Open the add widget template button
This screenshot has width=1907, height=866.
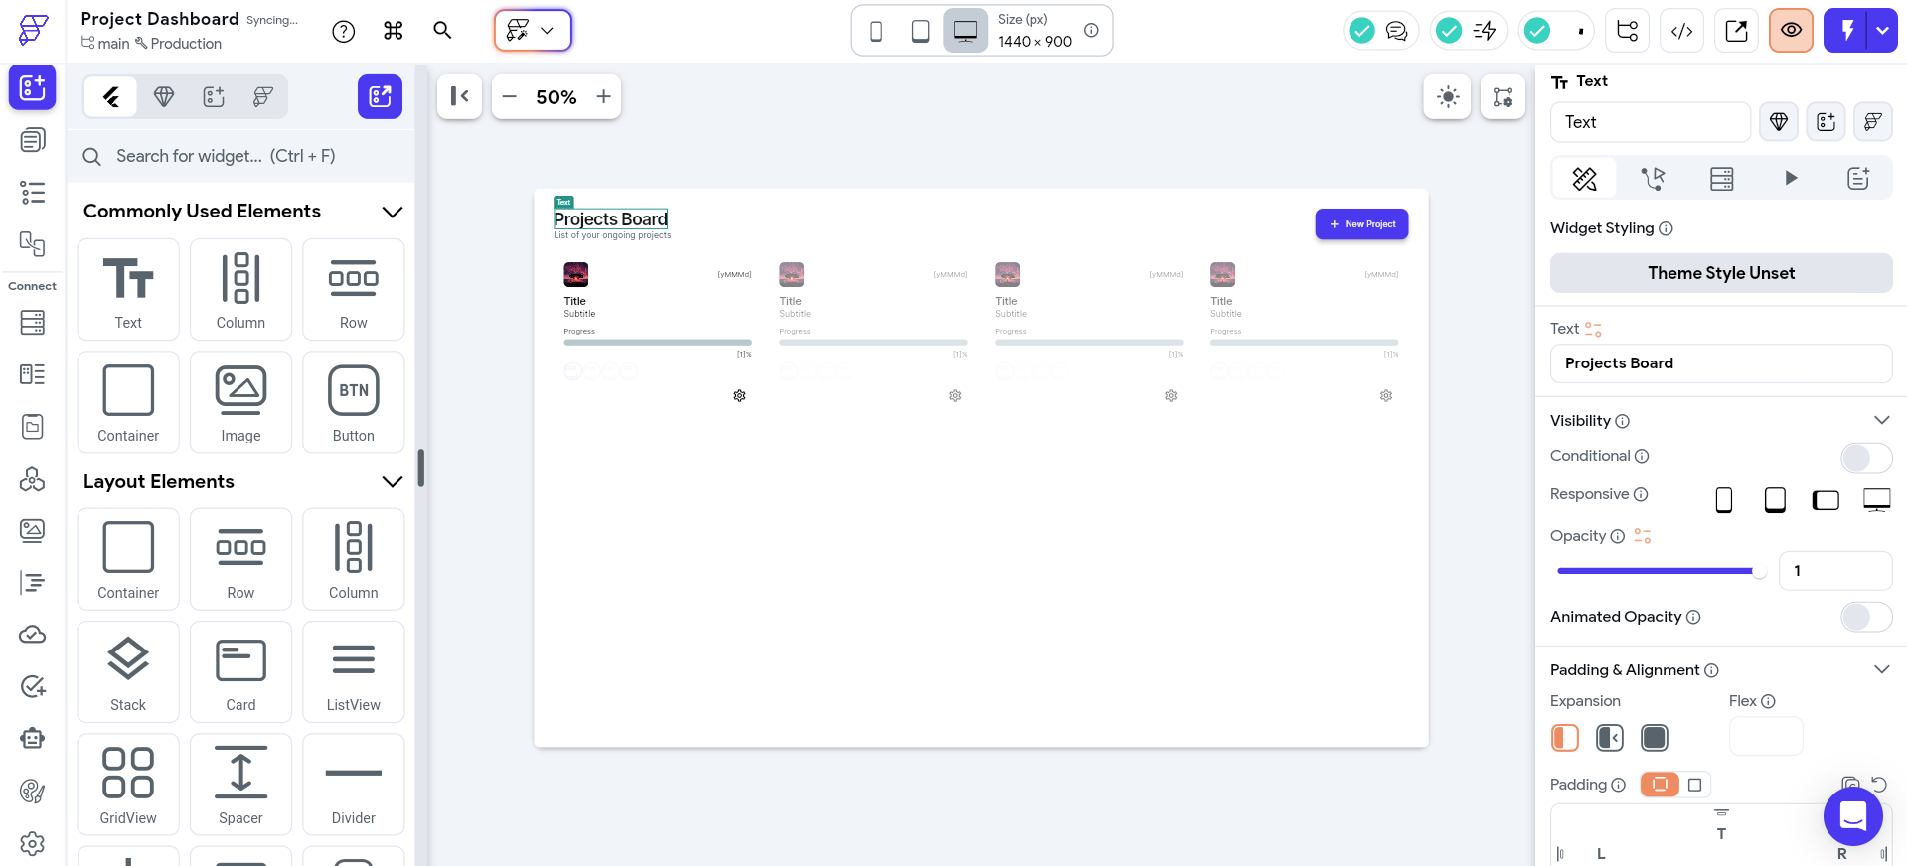coord(380,96)
